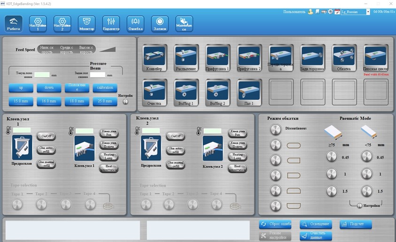Screen dimensions: 396x242
Task: Toggle On/Off for glue unit 1 pre-melter
Action: tap(46, 136)
